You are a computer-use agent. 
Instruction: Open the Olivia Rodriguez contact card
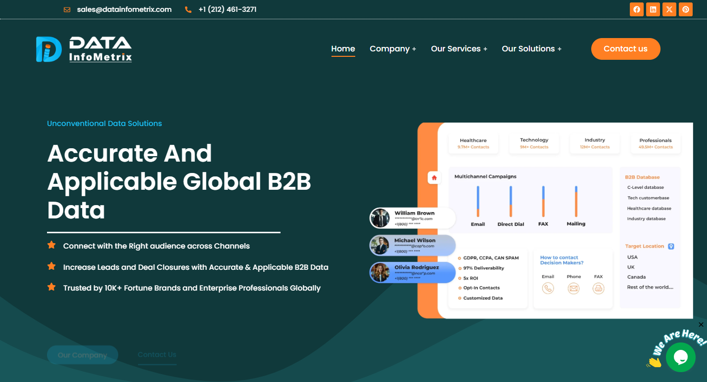click(413, 272)
